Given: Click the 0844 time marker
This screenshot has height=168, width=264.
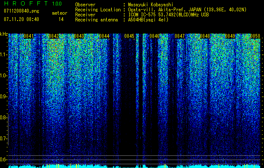Looking at the screenshot, I should (x=104, y=36).
